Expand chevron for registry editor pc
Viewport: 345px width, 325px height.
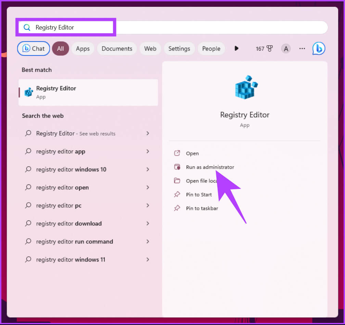(x=148, y=206)
